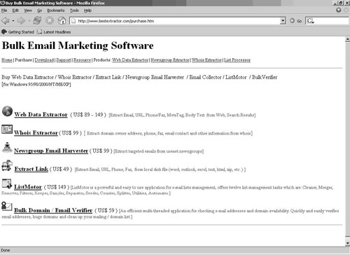Screen dimensions: 350x255
Task: Click the page icon in address bar
Action: pyautogui.click(x=73, y=21)
